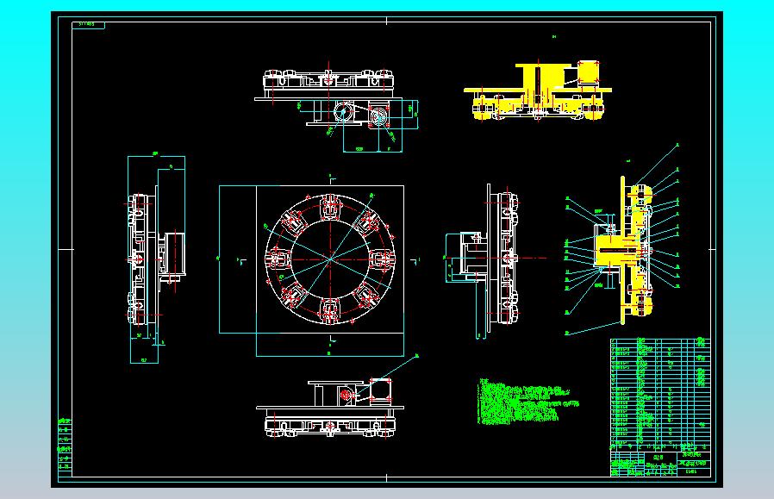The width and height of the screenshot is (774, 499).
Task: Click the green technical notes text block
Action: point(527,402)
